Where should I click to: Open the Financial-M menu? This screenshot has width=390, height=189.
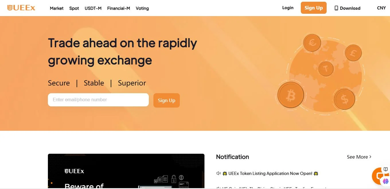118,8
